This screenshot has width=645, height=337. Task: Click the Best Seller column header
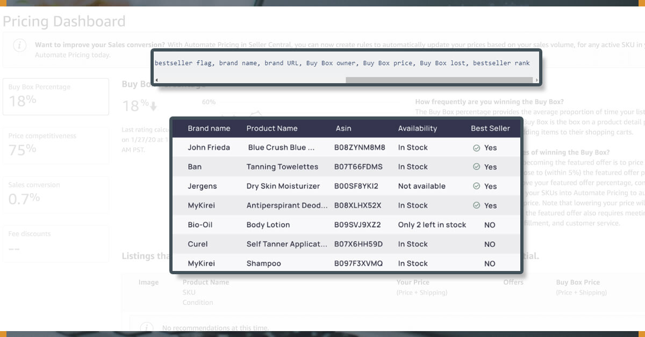[490, 128]
